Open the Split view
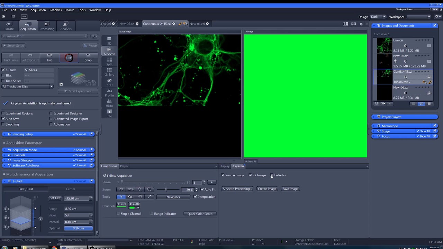This screenshot has width=443, height=249. (x=109, y=62)
